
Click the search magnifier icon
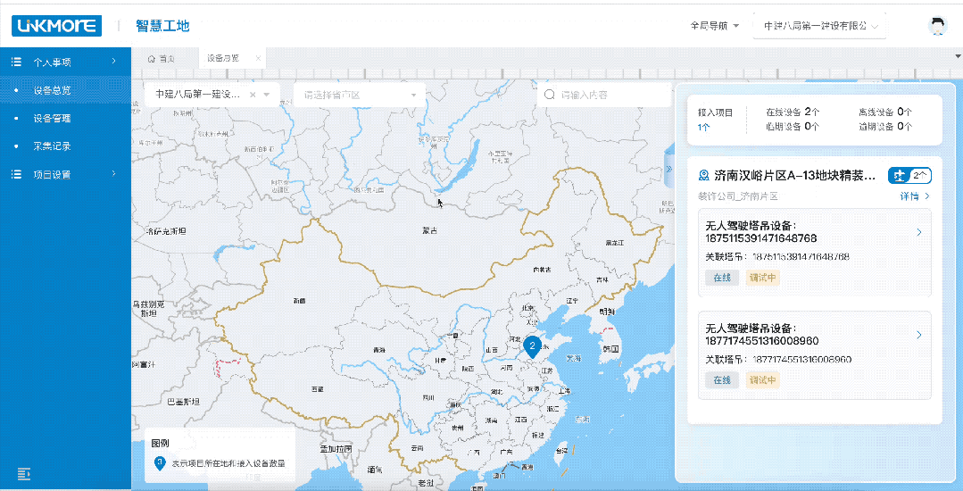(549, 95)
